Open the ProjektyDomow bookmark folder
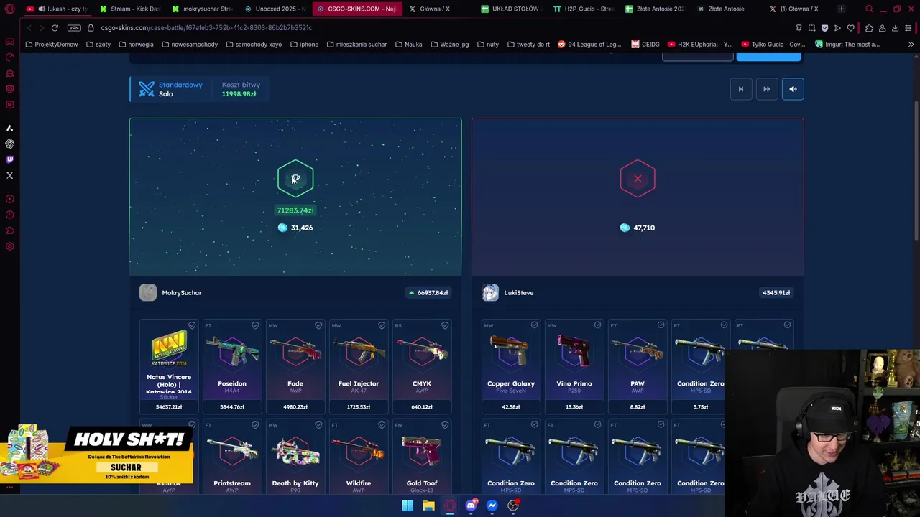 (x=51, y=45)
